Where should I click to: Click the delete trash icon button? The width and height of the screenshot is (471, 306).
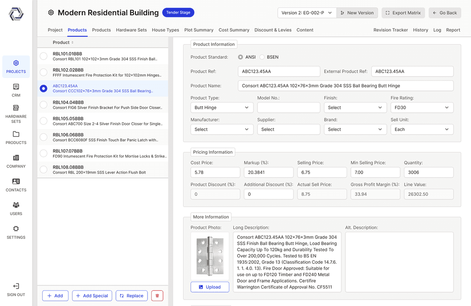point(157,296)
